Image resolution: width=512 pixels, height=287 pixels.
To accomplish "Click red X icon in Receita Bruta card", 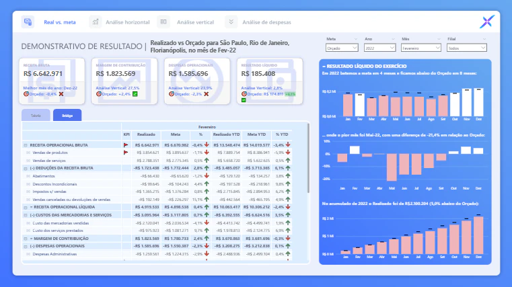I will [x=61, y=94].
